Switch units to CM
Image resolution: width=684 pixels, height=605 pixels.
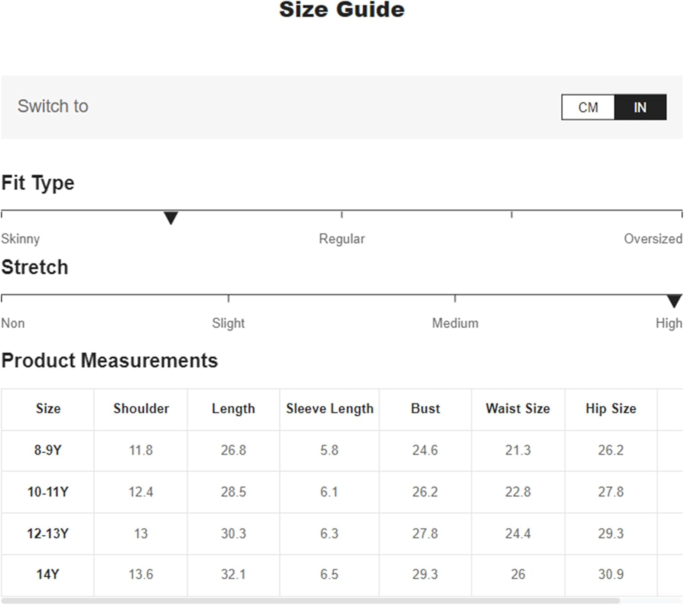[588, 108]
